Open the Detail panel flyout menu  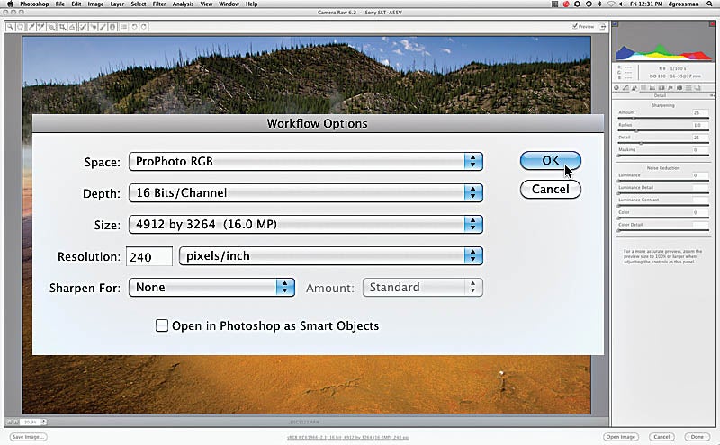point(712,95)
